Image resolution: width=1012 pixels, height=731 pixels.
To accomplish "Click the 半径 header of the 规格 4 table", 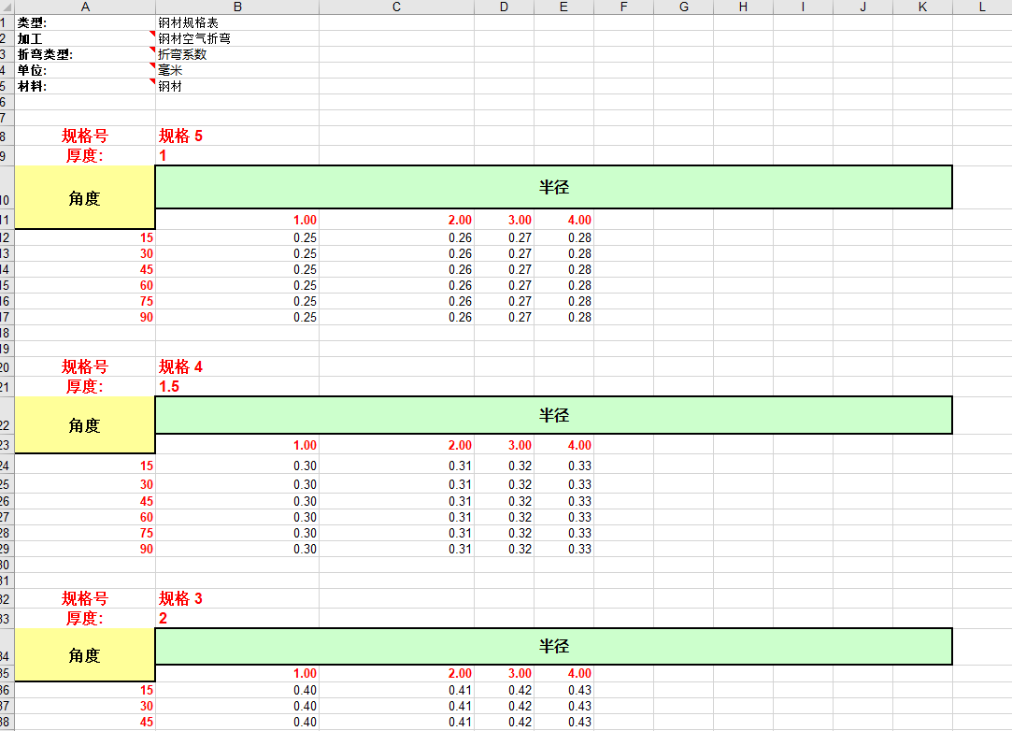I will click(554, 415).
